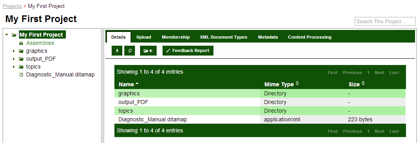Click the Diagnostic_Manual.ditamap file icon in tree
Screen dimensions: 419x143
pos(21,75)
